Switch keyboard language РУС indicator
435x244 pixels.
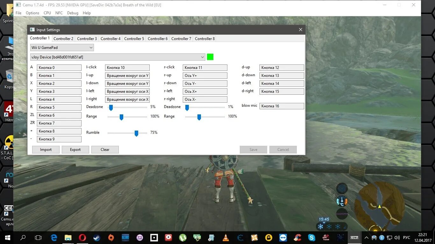coord(407,237)
